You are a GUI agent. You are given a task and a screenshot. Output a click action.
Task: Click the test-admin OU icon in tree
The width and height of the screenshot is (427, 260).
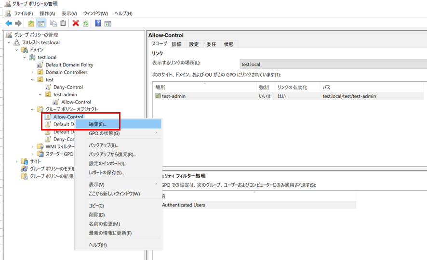pyautogui.click(x=48, y=94)
